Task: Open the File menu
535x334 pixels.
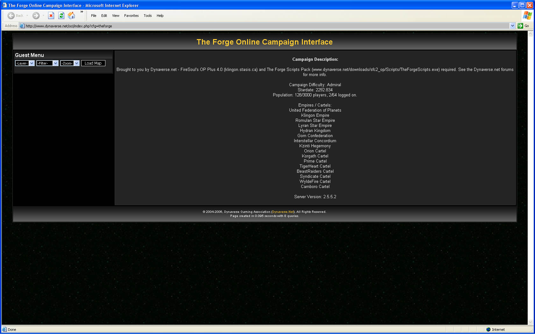Action: (x=94, y=16)
